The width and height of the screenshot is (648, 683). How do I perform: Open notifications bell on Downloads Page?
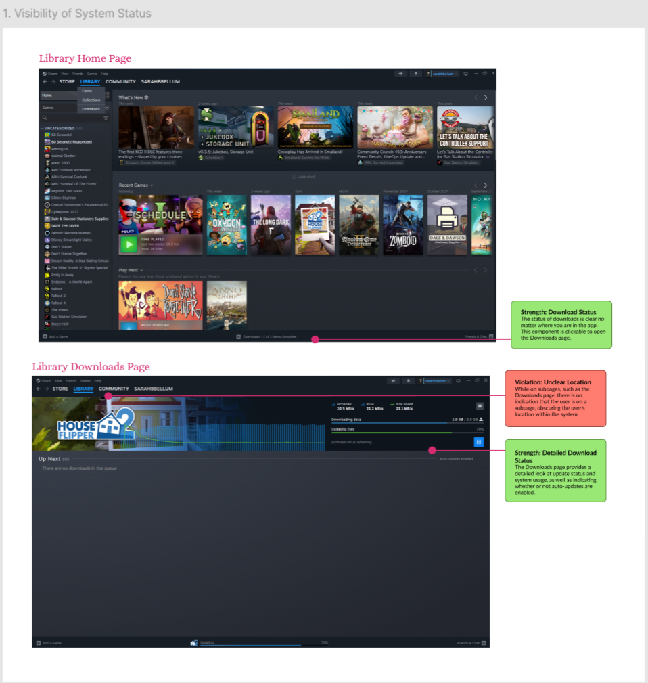point(408,381)
